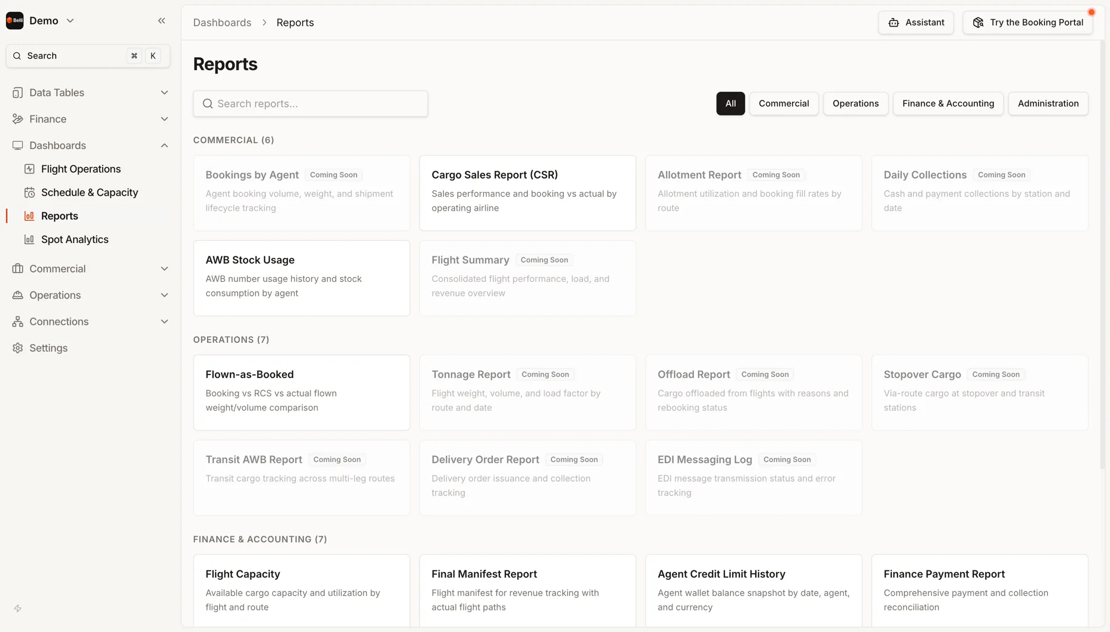This screenshot has height=632, width=1110.
Task: Open Flight Operations in the sidebar
Action: pos(80,169)
